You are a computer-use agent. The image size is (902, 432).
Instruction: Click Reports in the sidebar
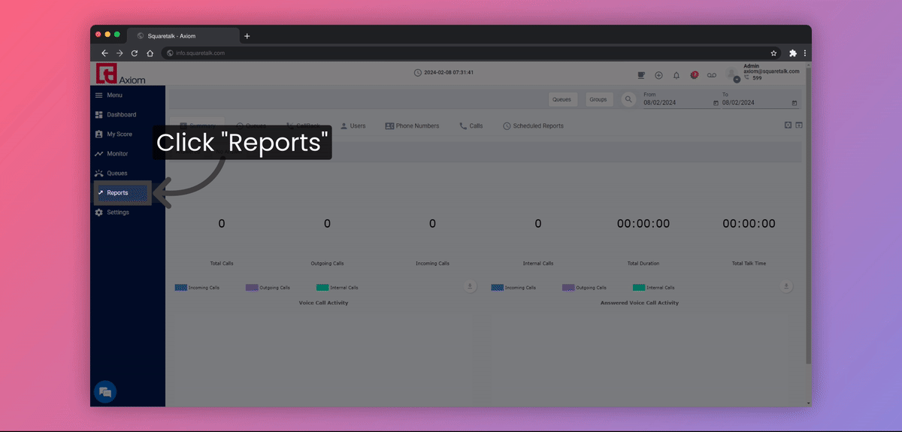(122, 193)
